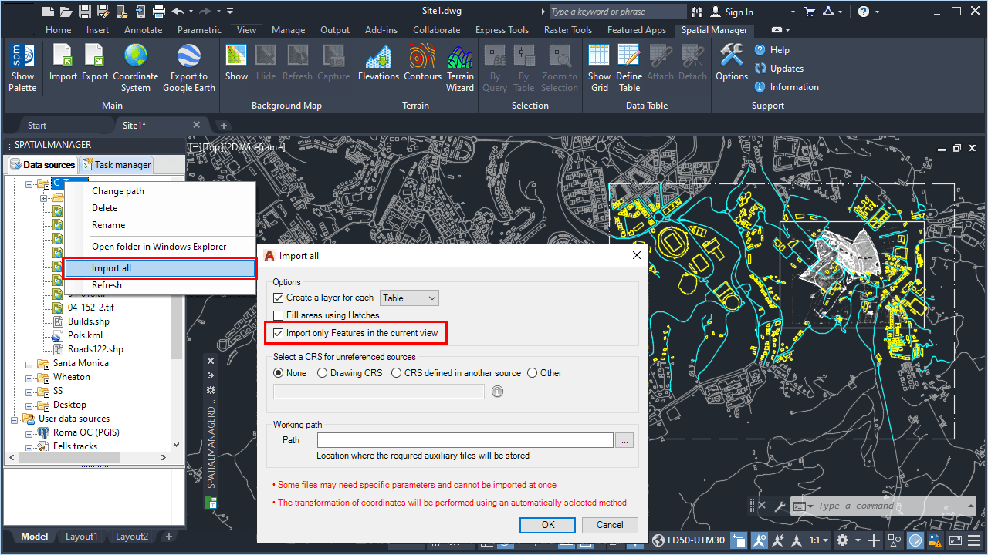The width and height of the screenshot is (988, 555).
Task: Expand the SS folder node
Action: click(29, 392)
